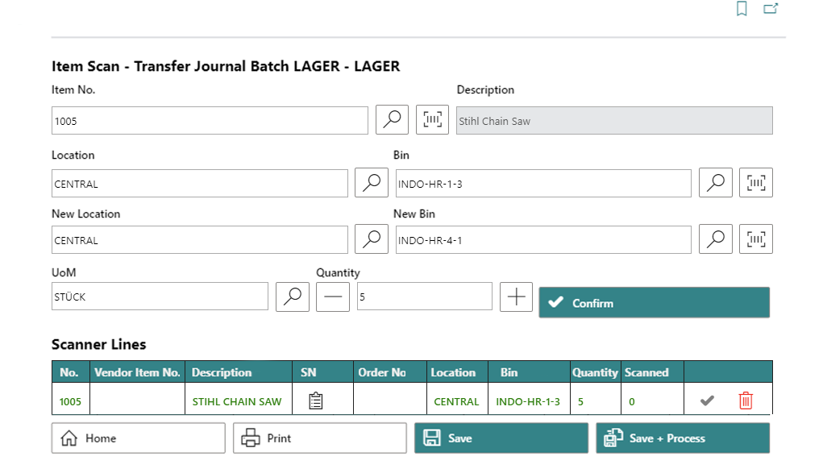
Task: Open serial number clipboard icon for 1005
Action: tap(315, 401)
